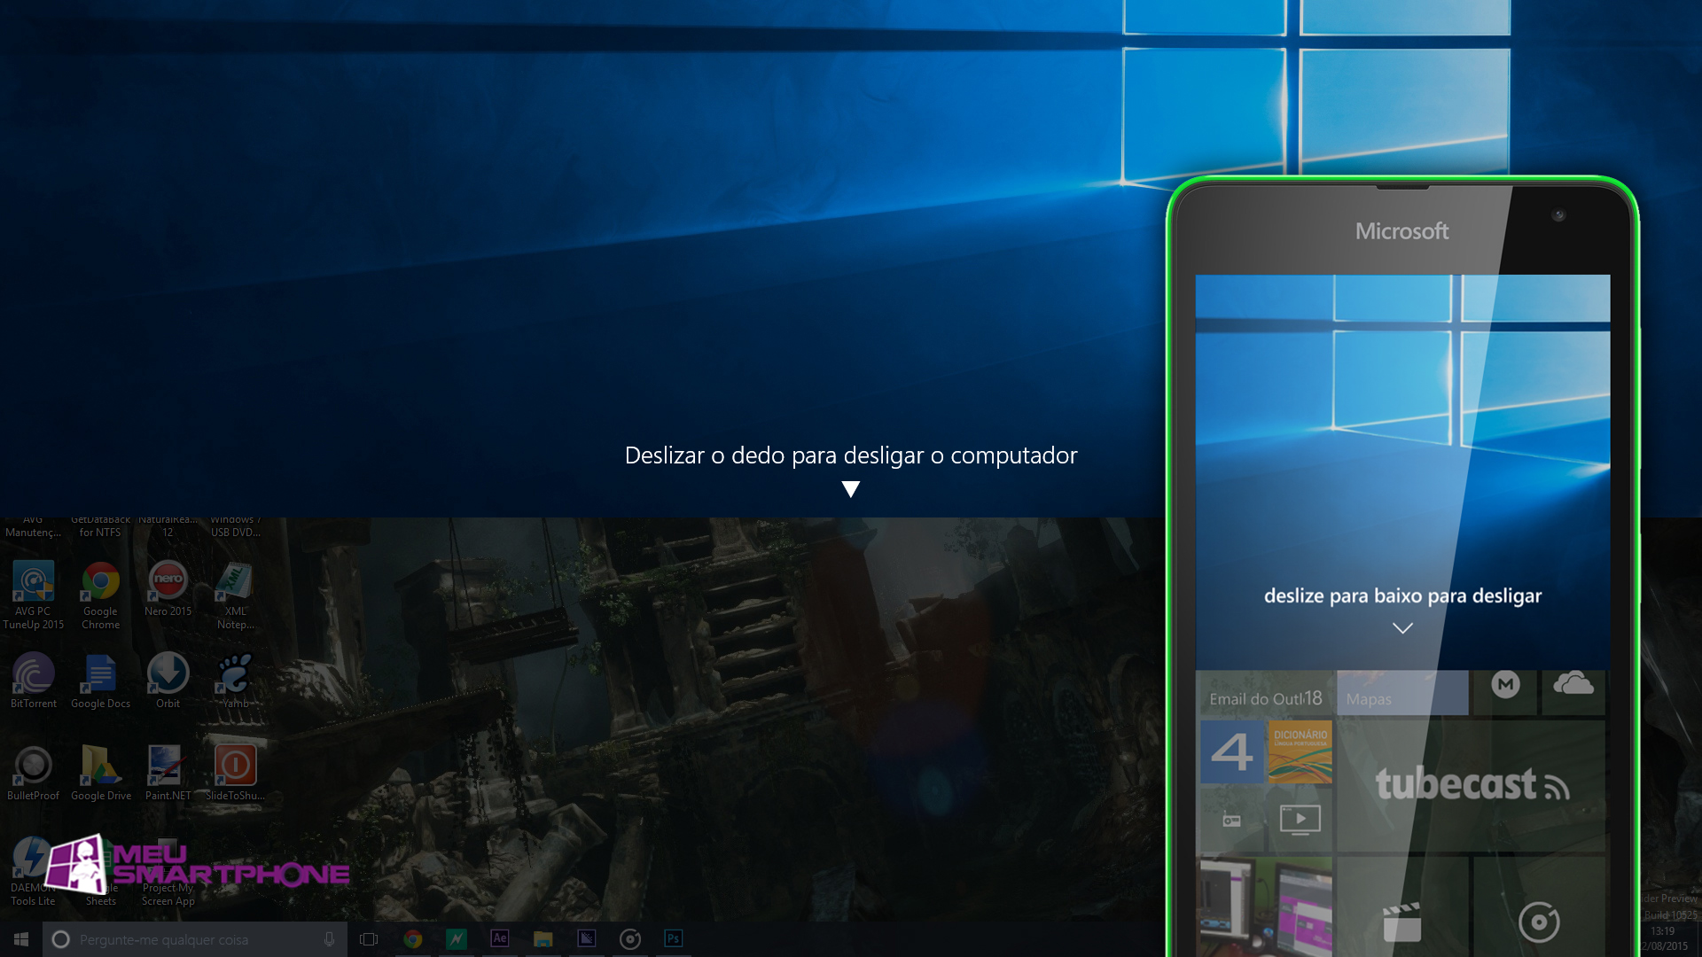Open Groove Music on the taskbar

(x=630, y=939)
